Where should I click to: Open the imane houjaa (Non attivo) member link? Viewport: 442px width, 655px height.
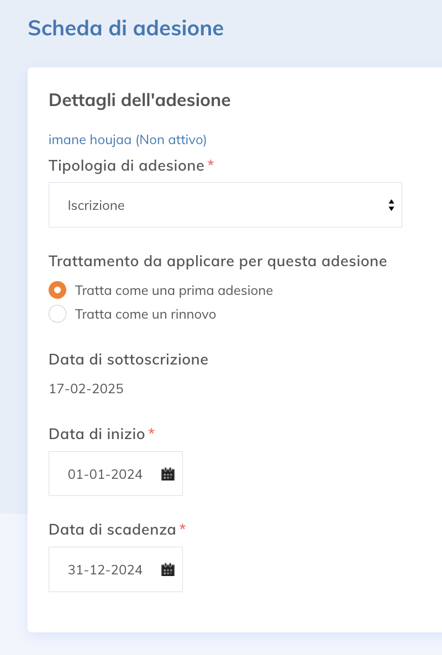click(128, 140)
